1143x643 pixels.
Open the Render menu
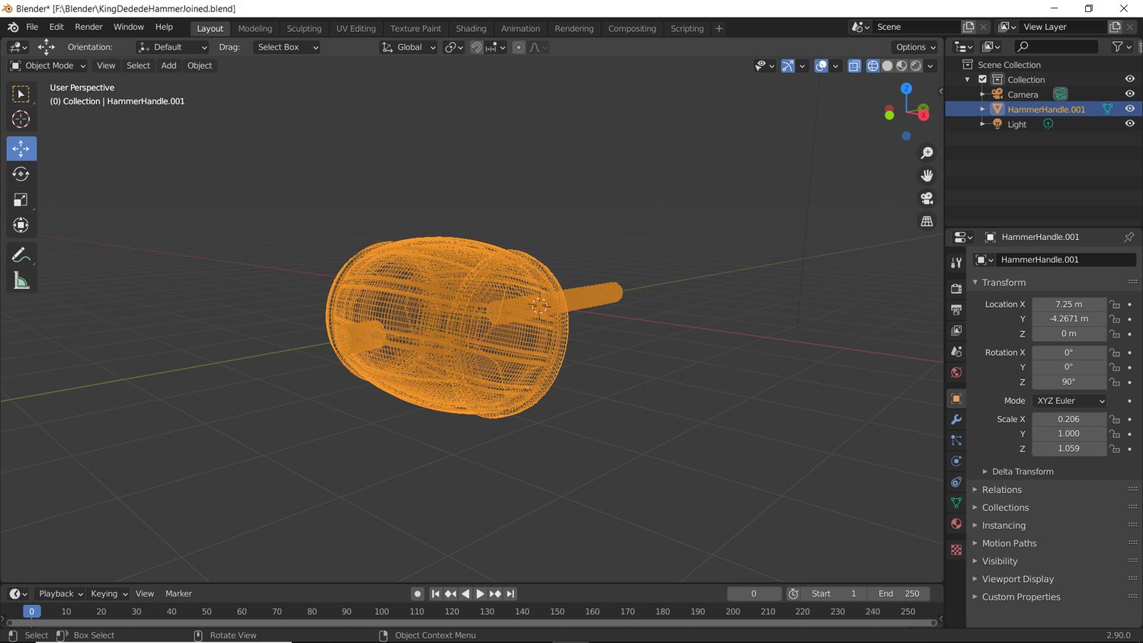[88, 27]
